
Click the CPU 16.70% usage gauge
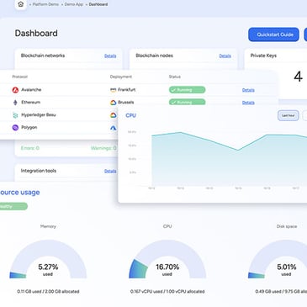(x=167, y=259)
